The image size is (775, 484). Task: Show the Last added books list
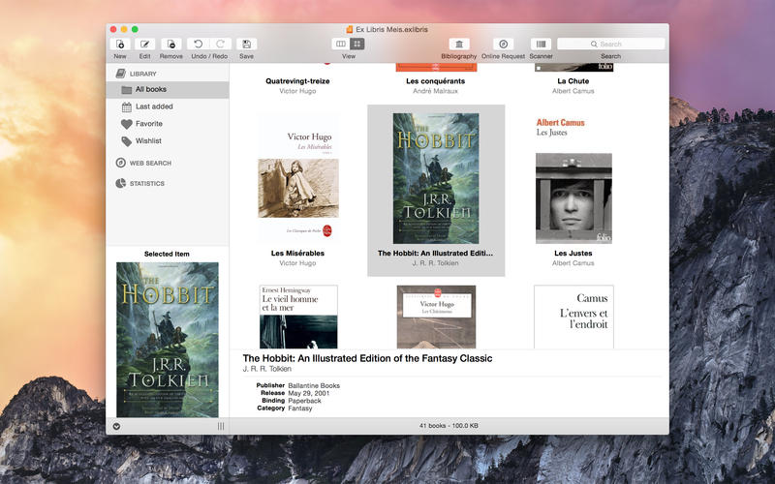154,106
